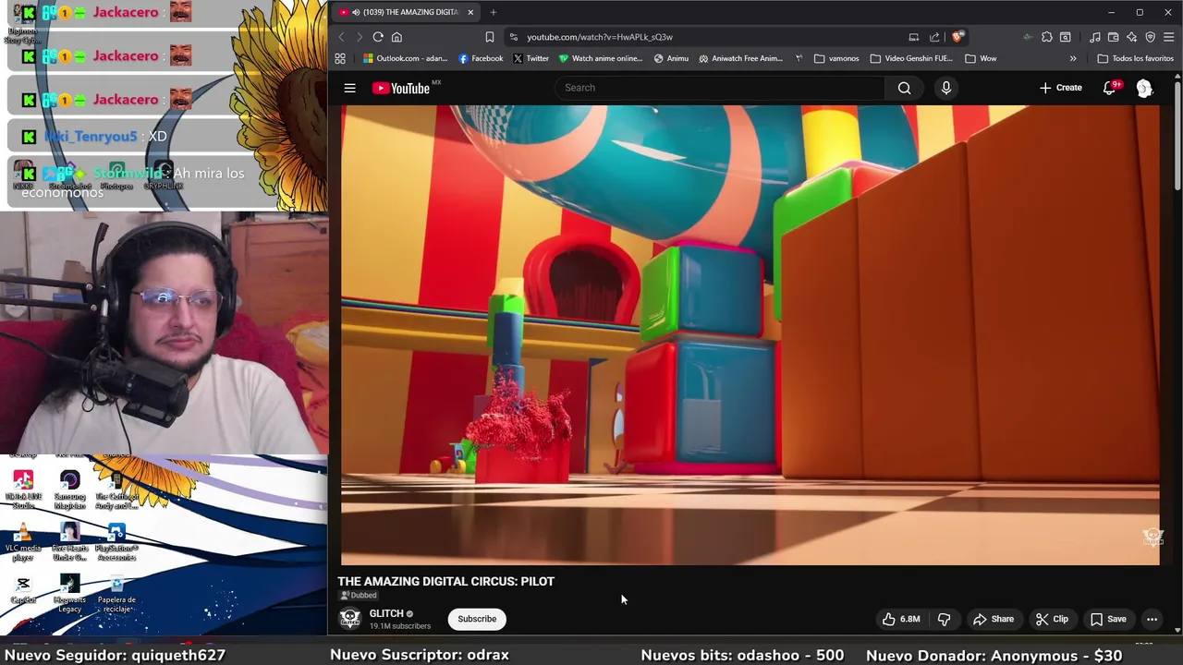Open The Coffin of Andy desktop shortcut

[x=116, y=490]
